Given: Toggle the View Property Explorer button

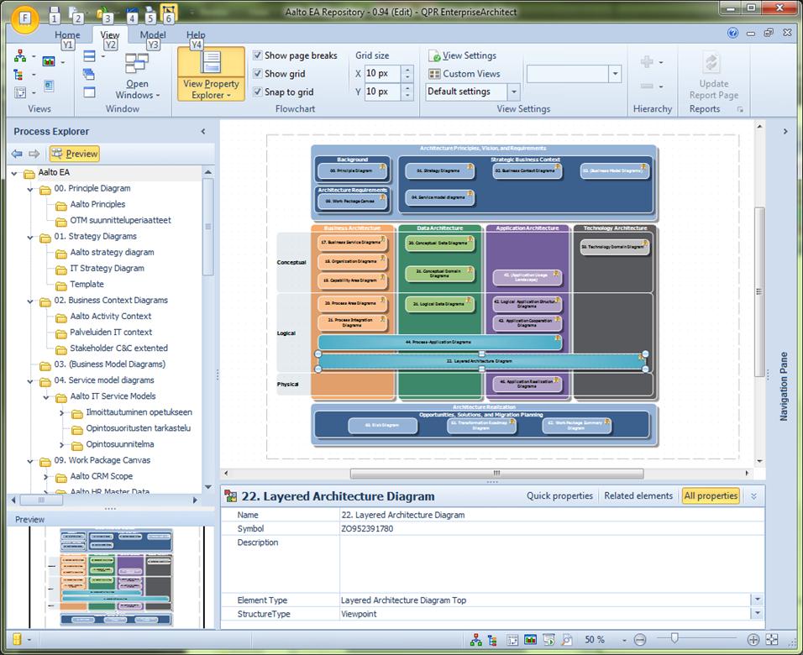Looking at the screenshot, I should (x=211, y=74).
